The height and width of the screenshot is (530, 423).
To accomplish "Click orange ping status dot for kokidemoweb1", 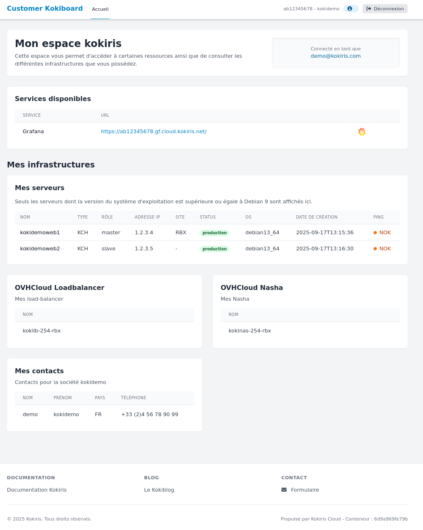I will tap(375, 233).
